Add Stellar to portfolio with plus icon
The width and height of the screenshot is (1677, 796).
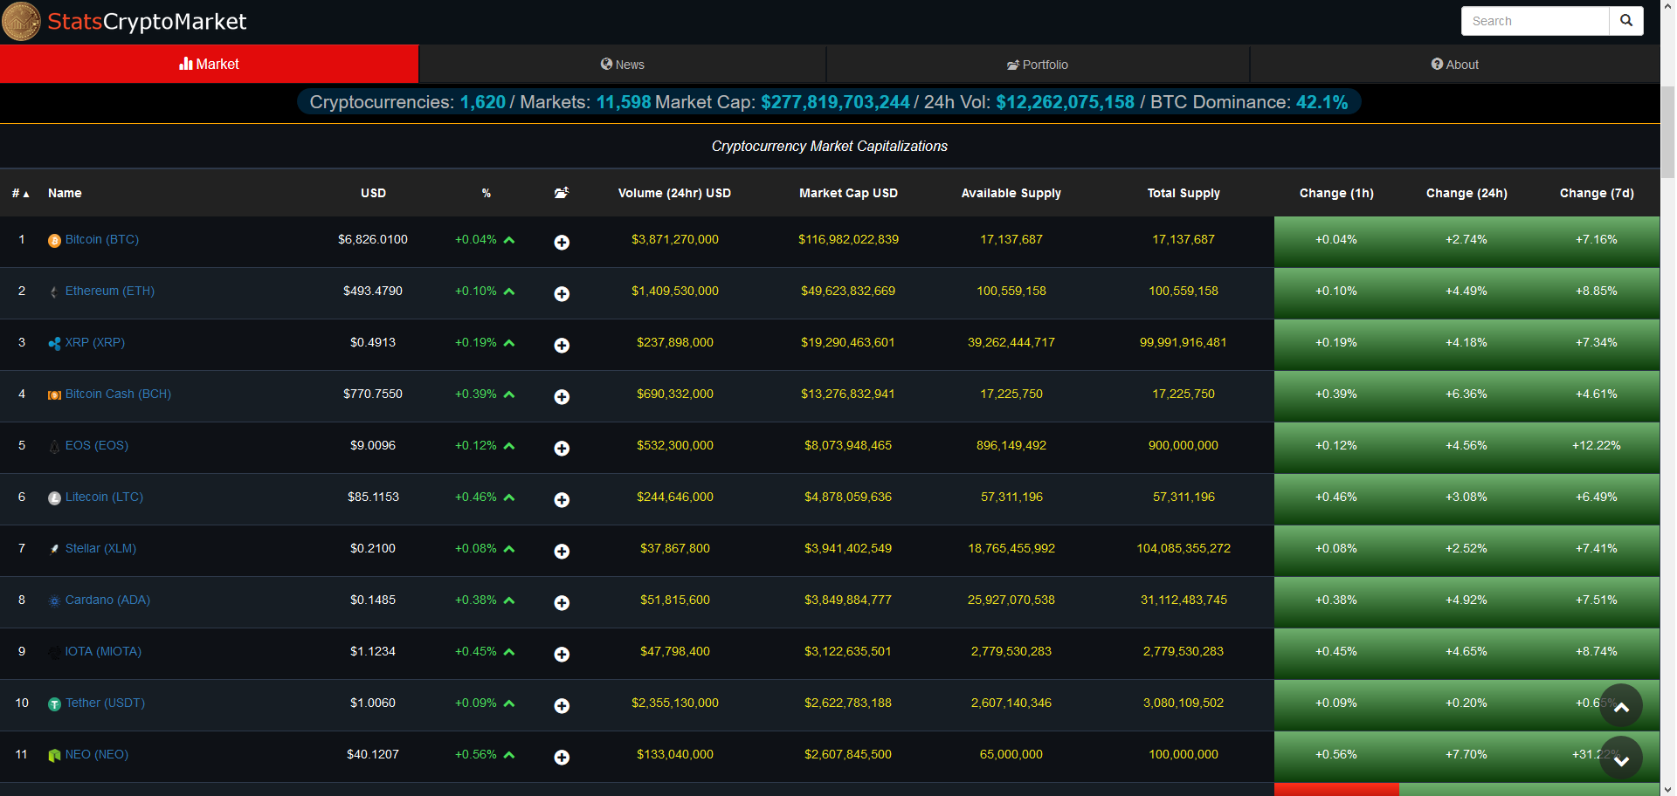pos(562,551)
